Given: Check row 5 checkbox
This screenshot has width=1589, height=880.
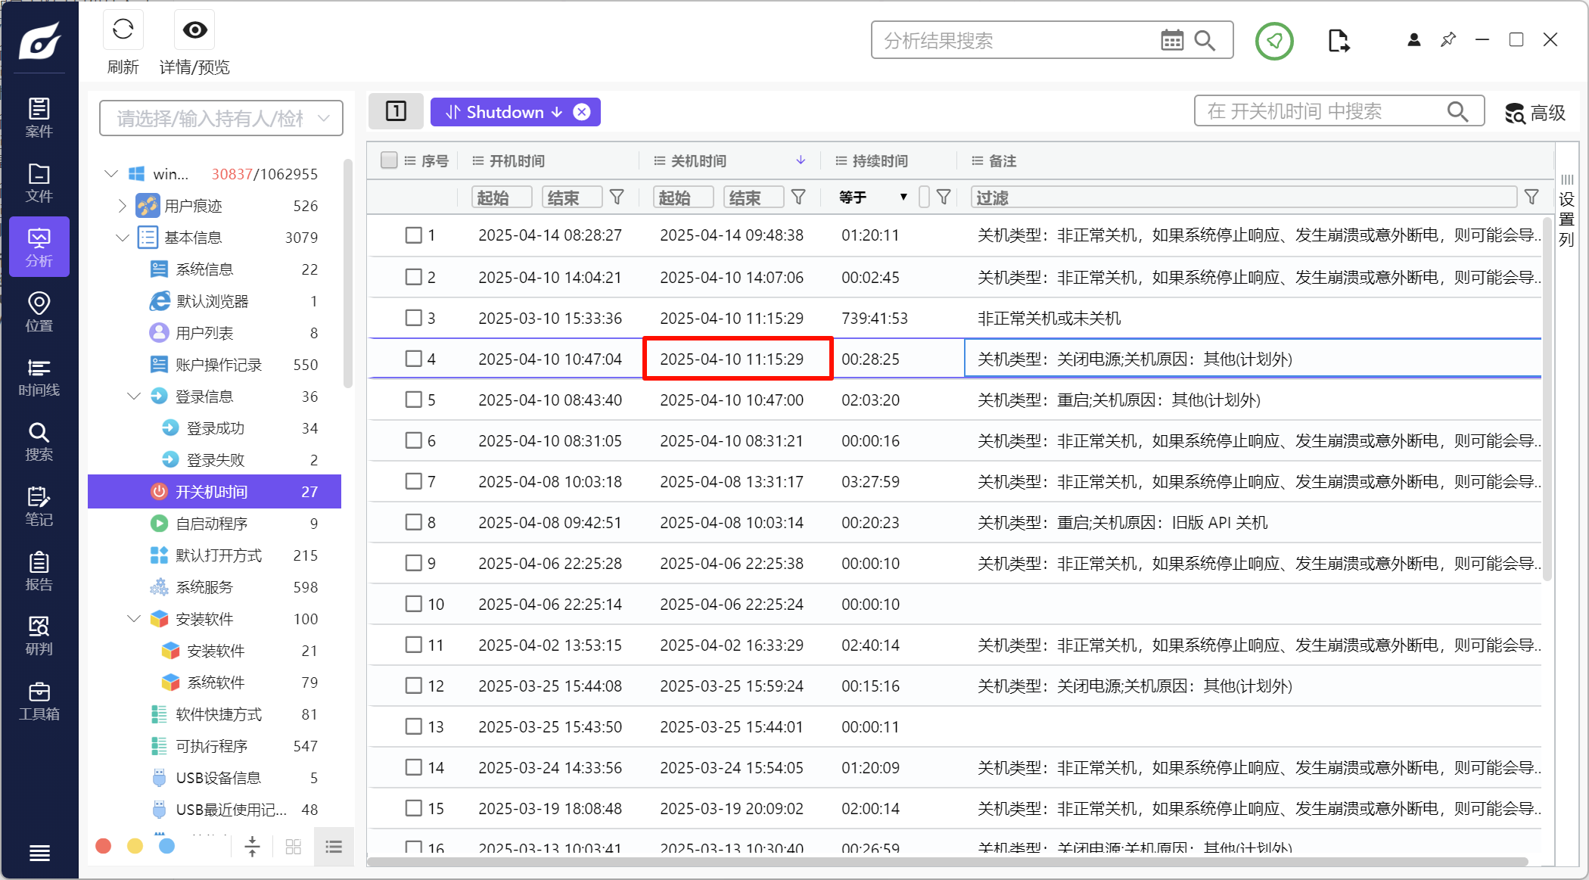Looking at the screenshot, I should pos(413,400).
